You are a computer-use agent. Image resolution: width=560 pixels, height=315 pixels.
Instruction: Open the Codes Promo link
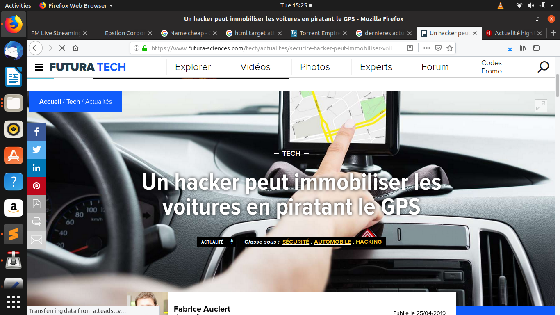point(492,67)
